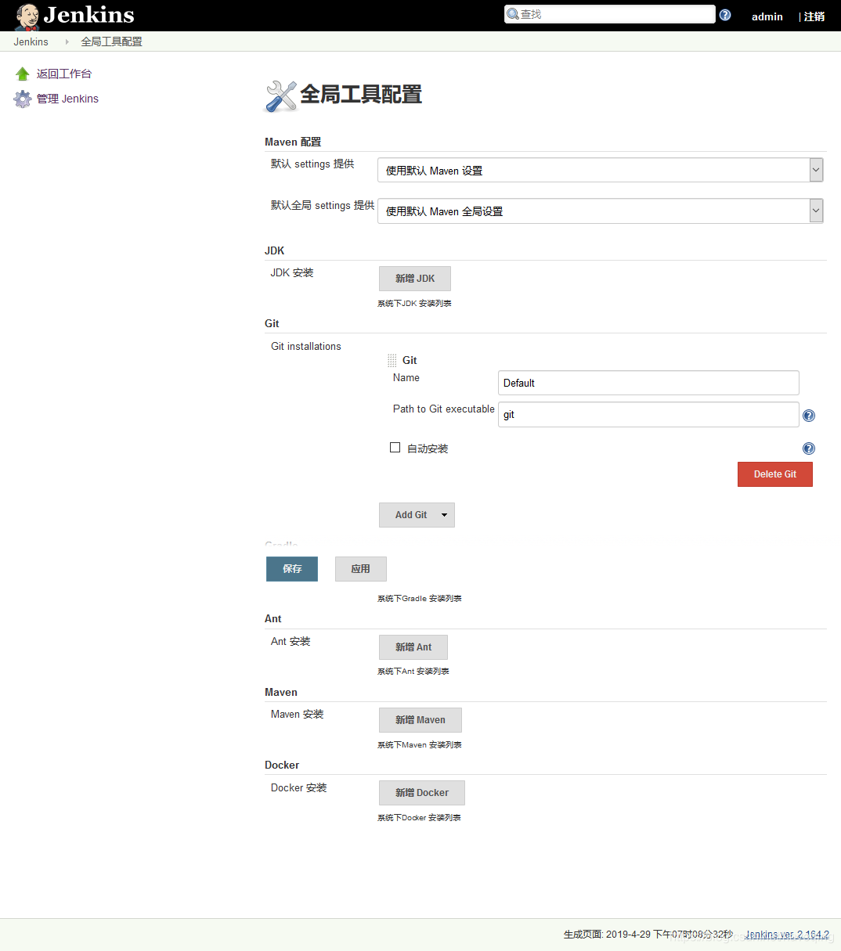Click the 新增 Maven button
841x951 pixels.
pos(420,720)
